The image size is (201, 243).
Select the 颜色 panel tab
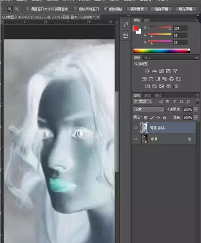137,20
